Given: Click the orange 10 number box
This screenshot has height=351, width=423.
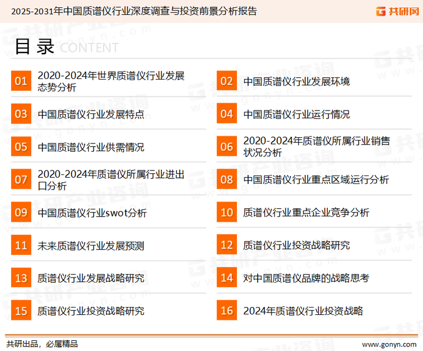Looking at the screenshot, I should (x=227, y=212).
